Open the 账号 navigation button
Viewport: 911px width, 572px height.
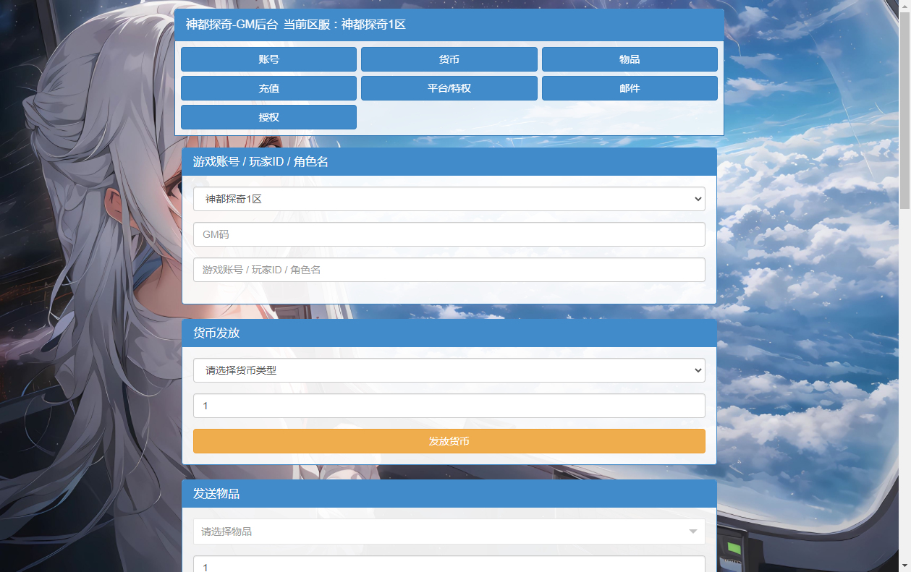(x=268, y=59)
